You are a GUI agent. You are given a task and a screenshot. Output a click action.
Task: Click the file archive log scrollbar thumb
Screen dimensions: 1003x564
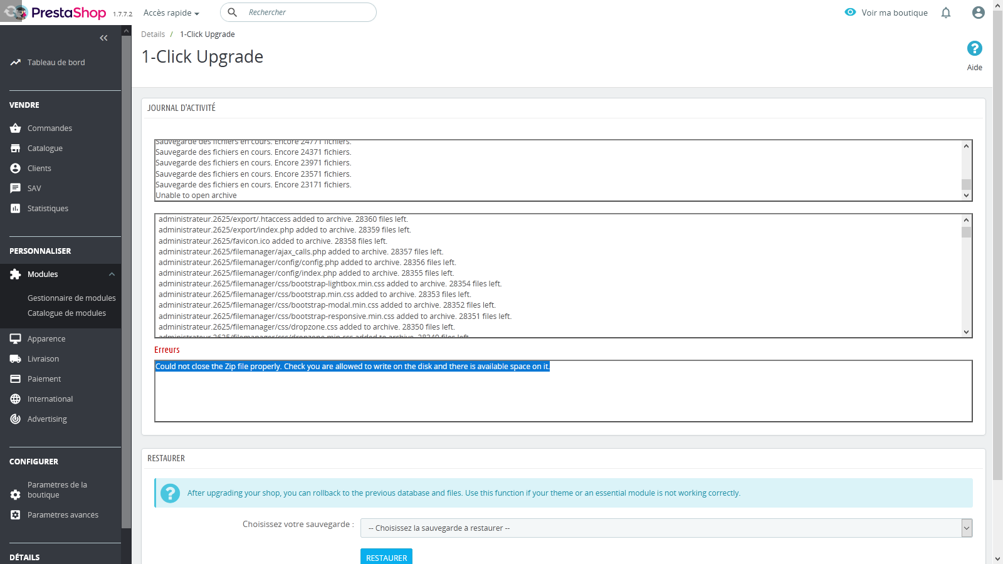[x=966, y=232]
